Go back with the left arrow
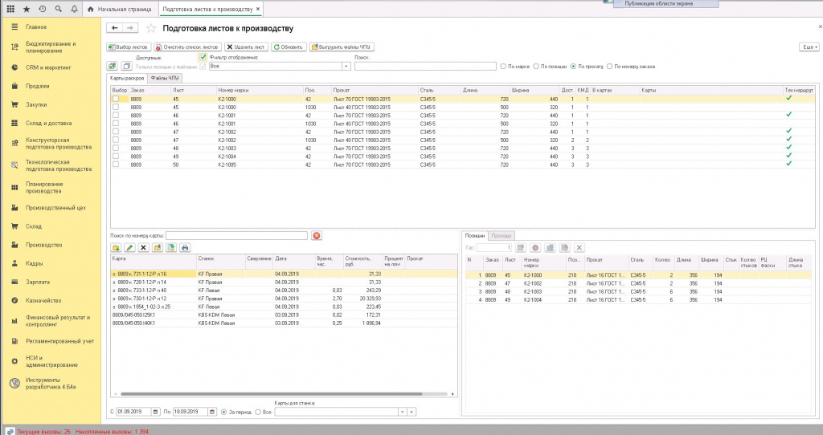 (115, 28)
